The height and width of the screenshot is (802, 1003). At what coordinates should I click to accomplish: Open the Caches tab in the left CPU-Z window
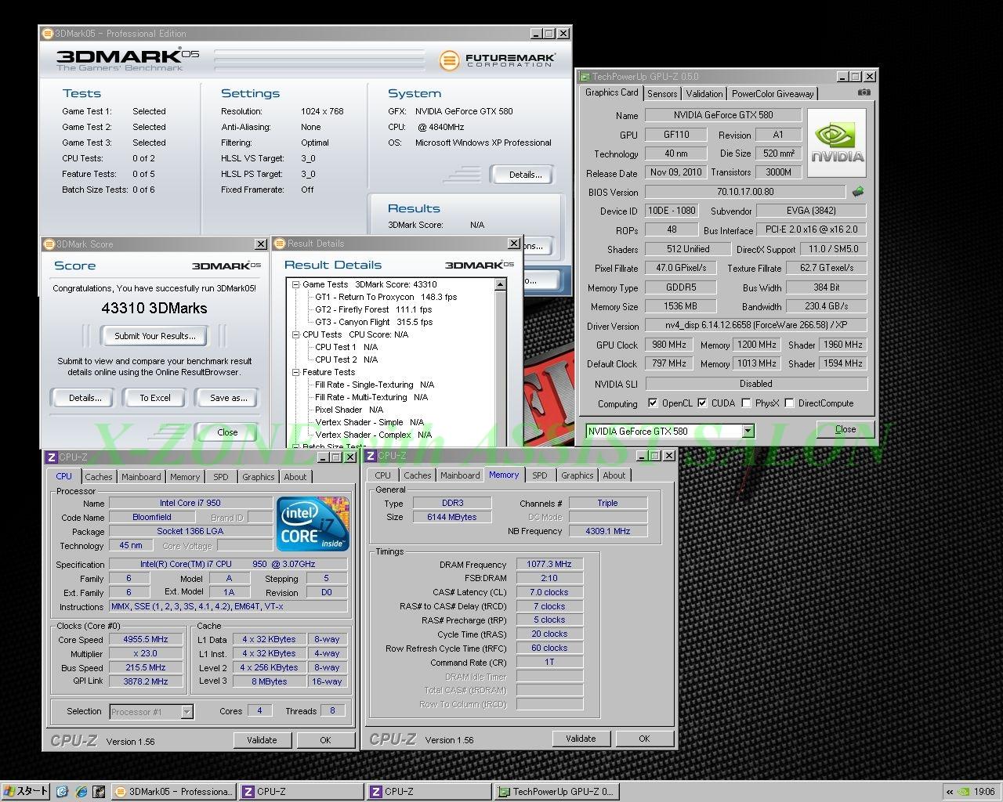pyautogui.click(x=99, y=477)
